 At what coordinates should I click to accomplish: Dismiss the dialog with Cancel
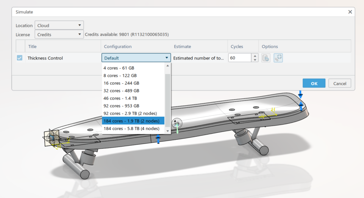pyautogui.click(x=340, y=83)
